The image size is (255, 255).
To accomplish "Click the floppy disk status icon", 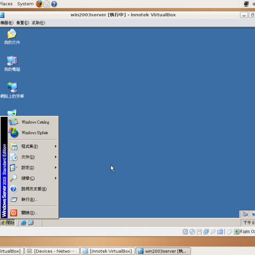I will [199, 232].
